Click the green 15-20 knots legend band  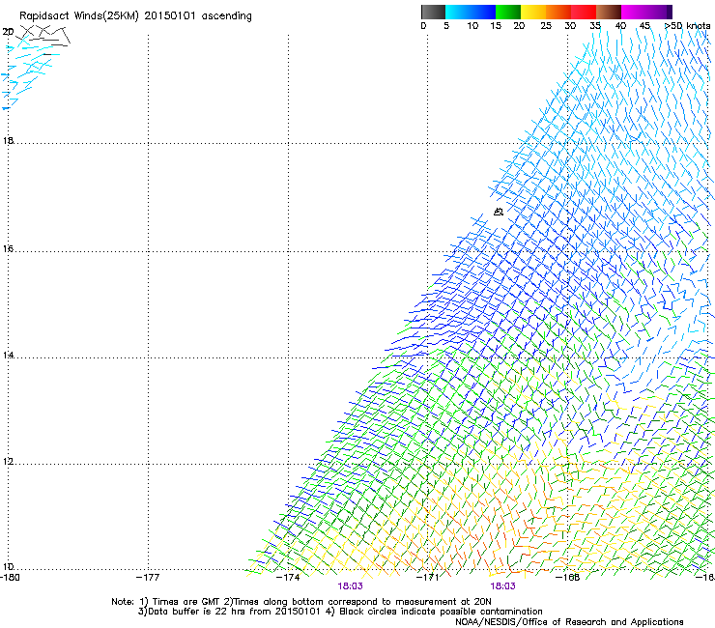tap(508, 12)
